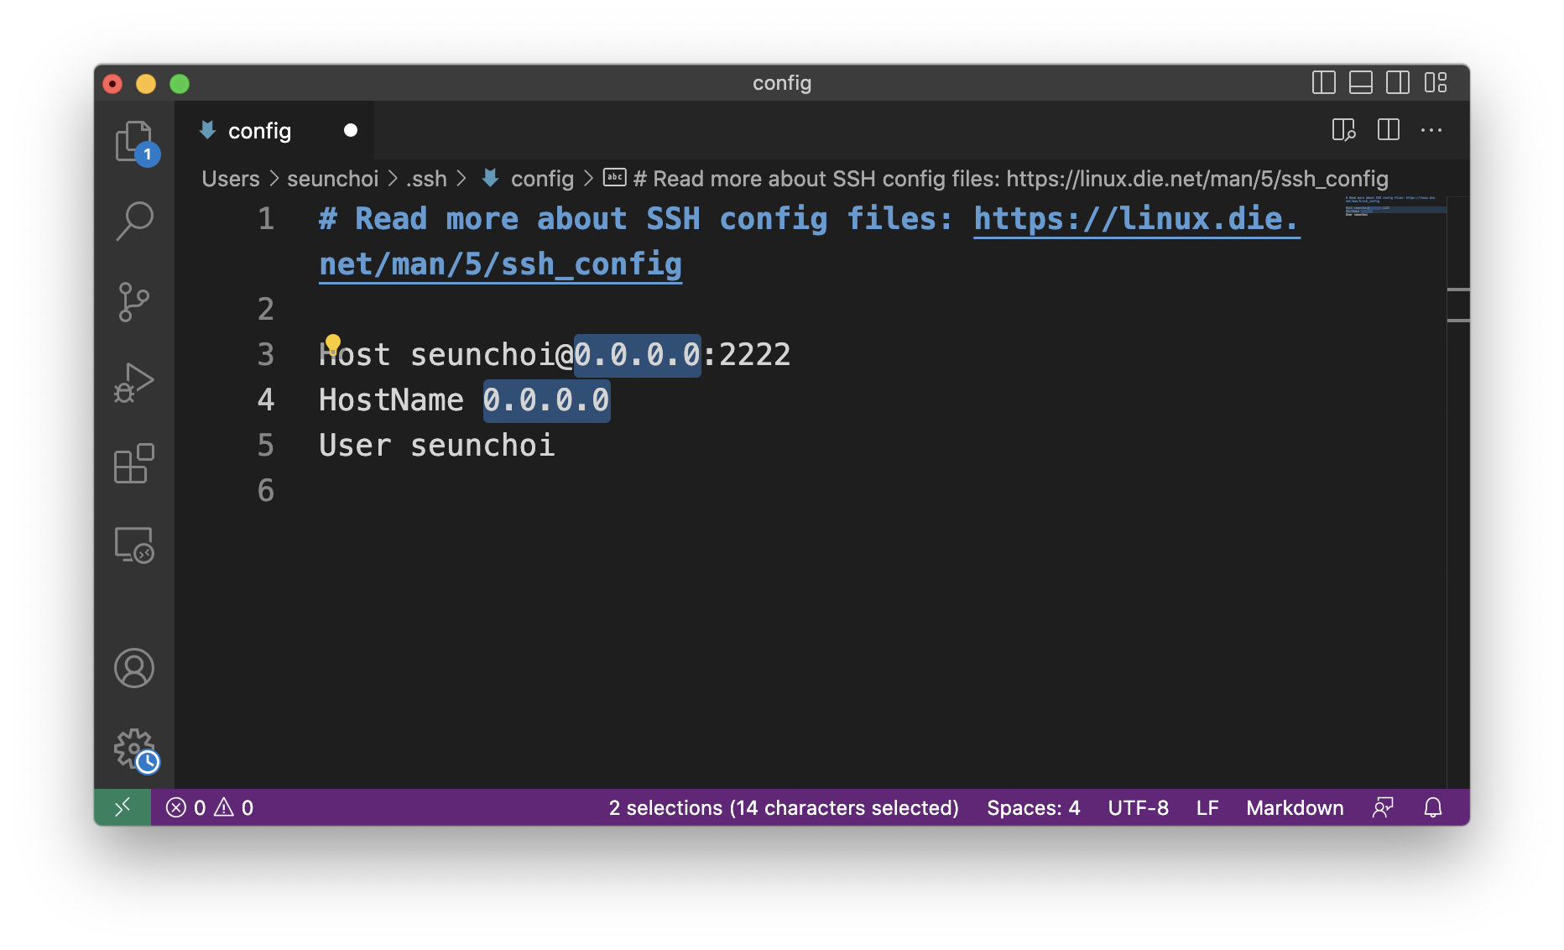Open More Actions ellipsis menu
1564x950 pixels.
point(1431,130)
